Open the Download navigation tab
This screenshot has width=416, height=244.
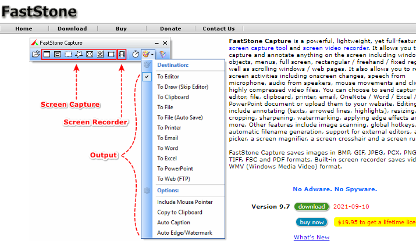pos(72,28)
